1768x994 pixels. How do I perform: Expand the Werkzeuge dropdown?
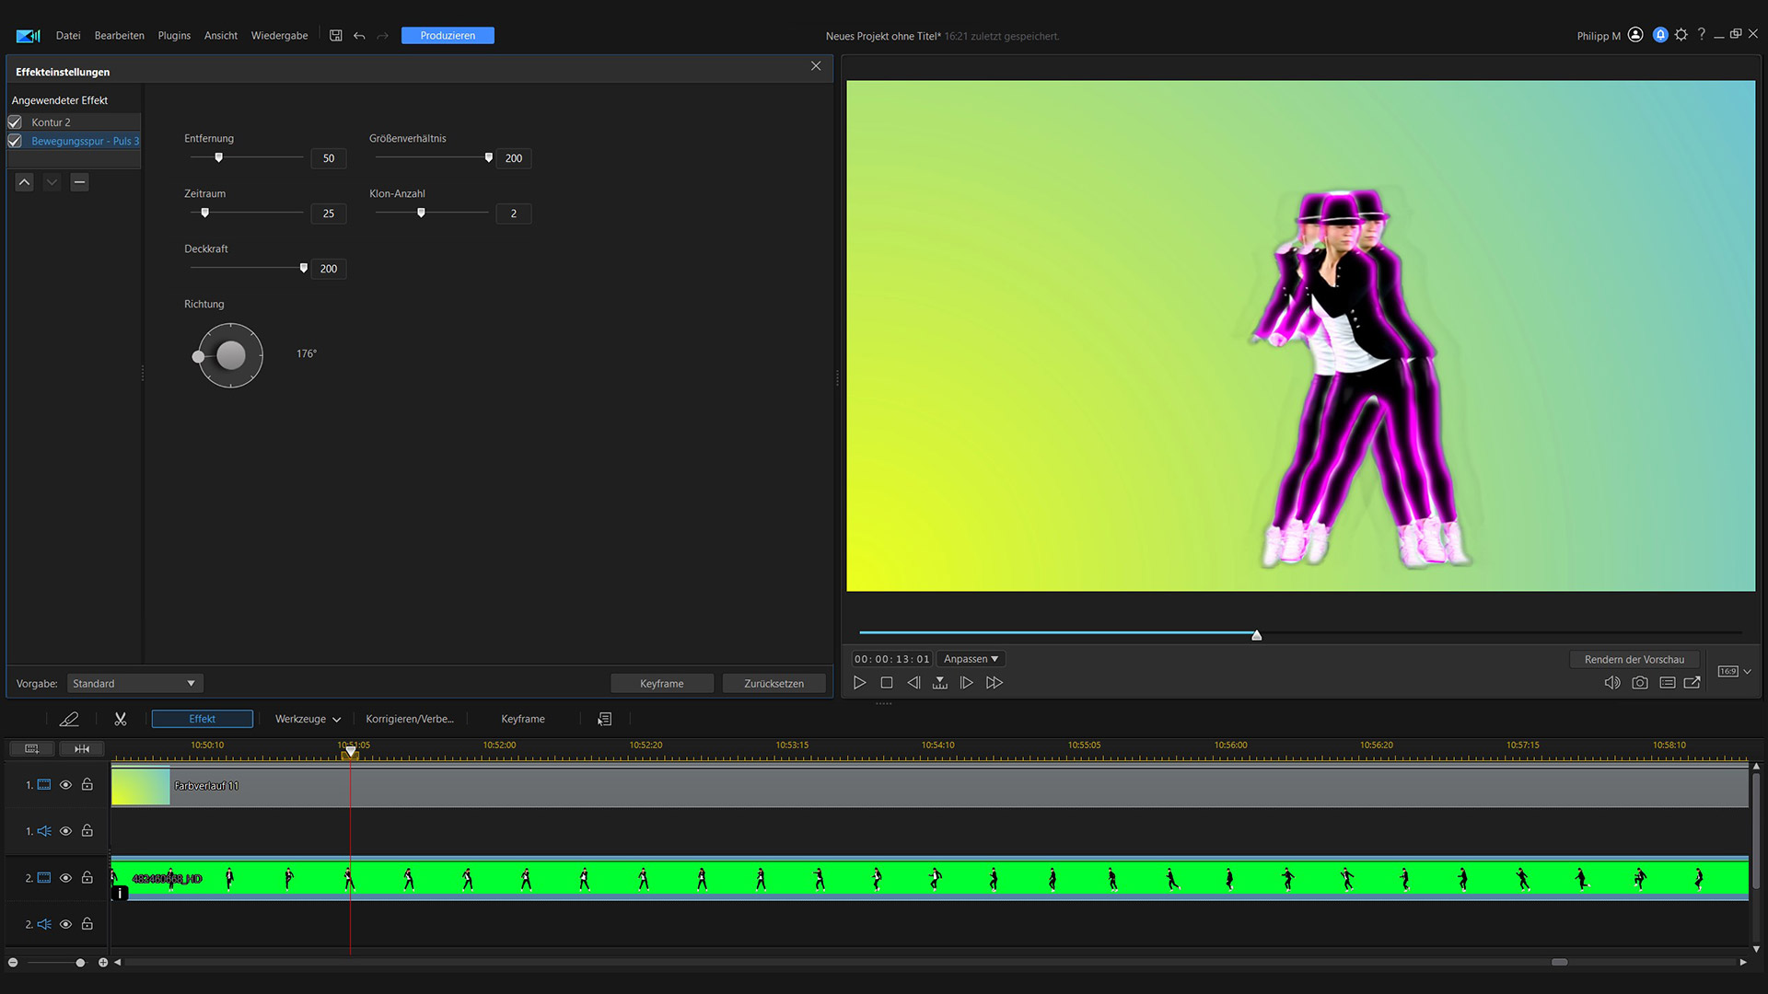click(x=308, y=719)
